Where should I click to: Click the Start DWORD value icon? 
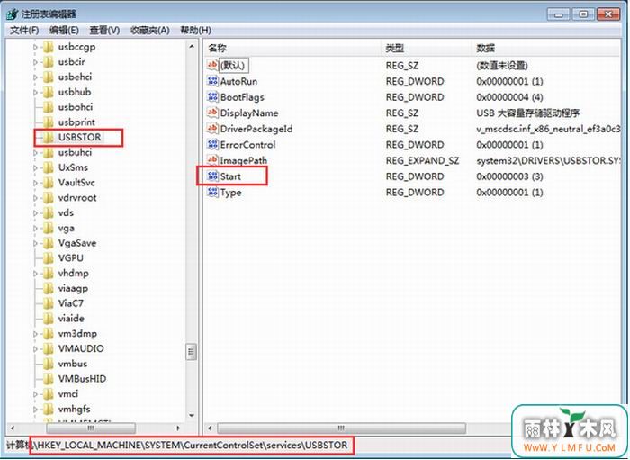[x=212, y=176]
